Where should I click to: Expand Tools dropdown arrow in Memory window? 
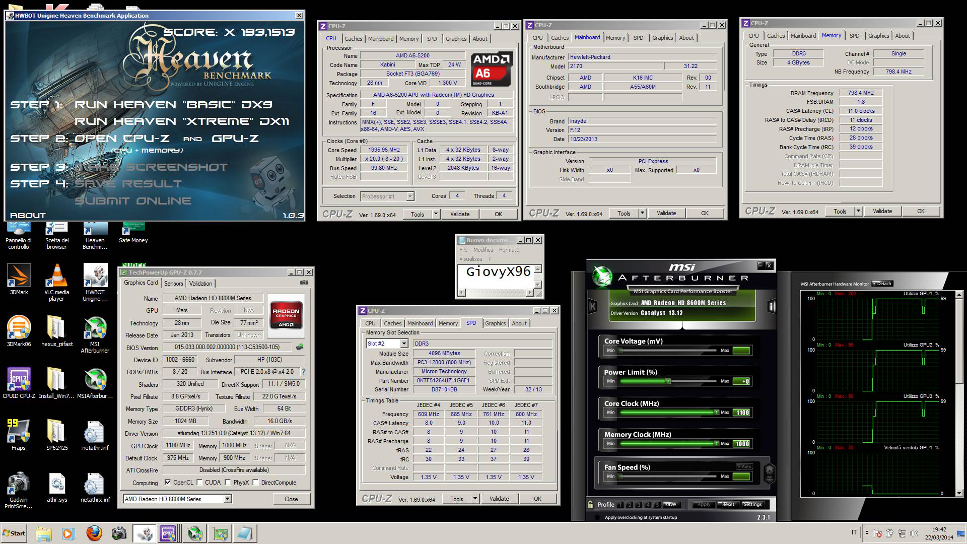[x=858, y=211]
